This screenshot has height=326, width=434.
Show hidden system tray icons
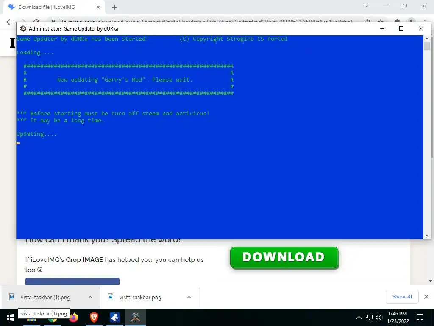(x=359, y=318)
